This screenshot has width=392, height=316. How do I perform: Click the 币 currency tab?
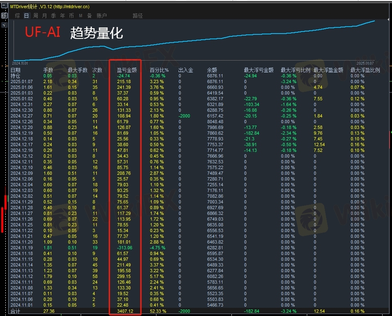point(72,16)
